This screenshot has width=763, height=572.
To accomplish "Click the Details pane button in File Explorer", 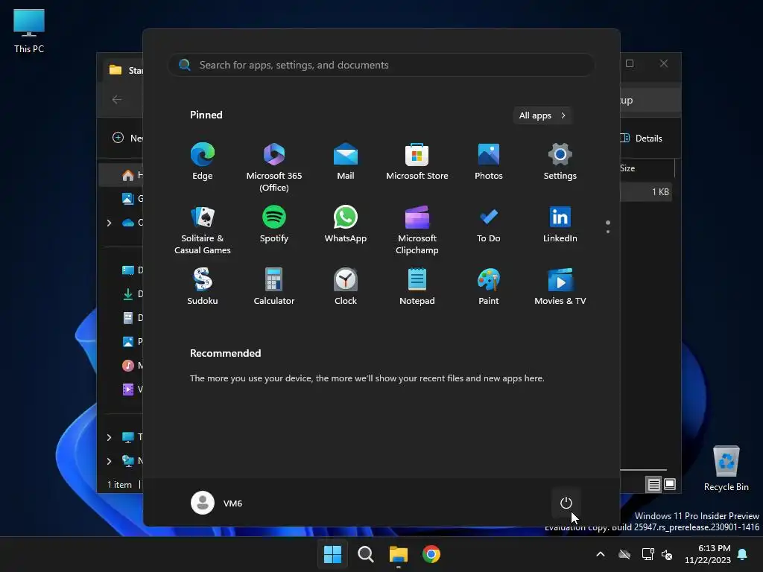I will pos(642,138).
